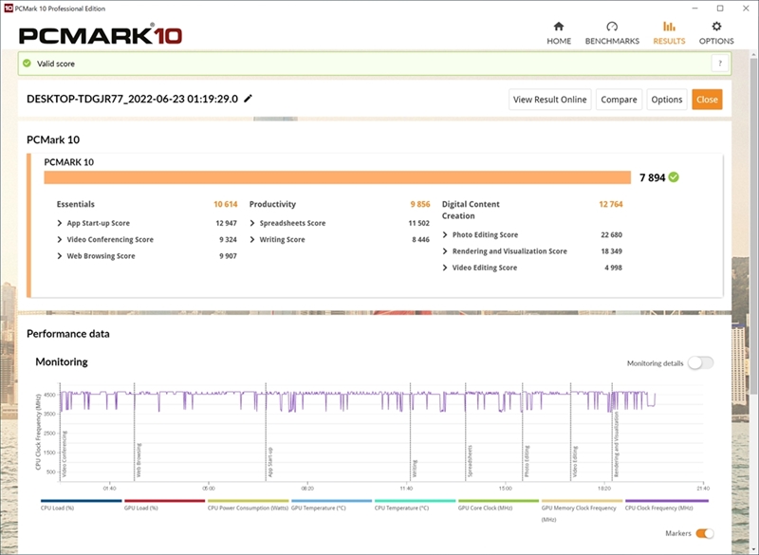Click the vertical scrollbar thumb
This screenshot has height=555, width=759.
click(753, 225)
